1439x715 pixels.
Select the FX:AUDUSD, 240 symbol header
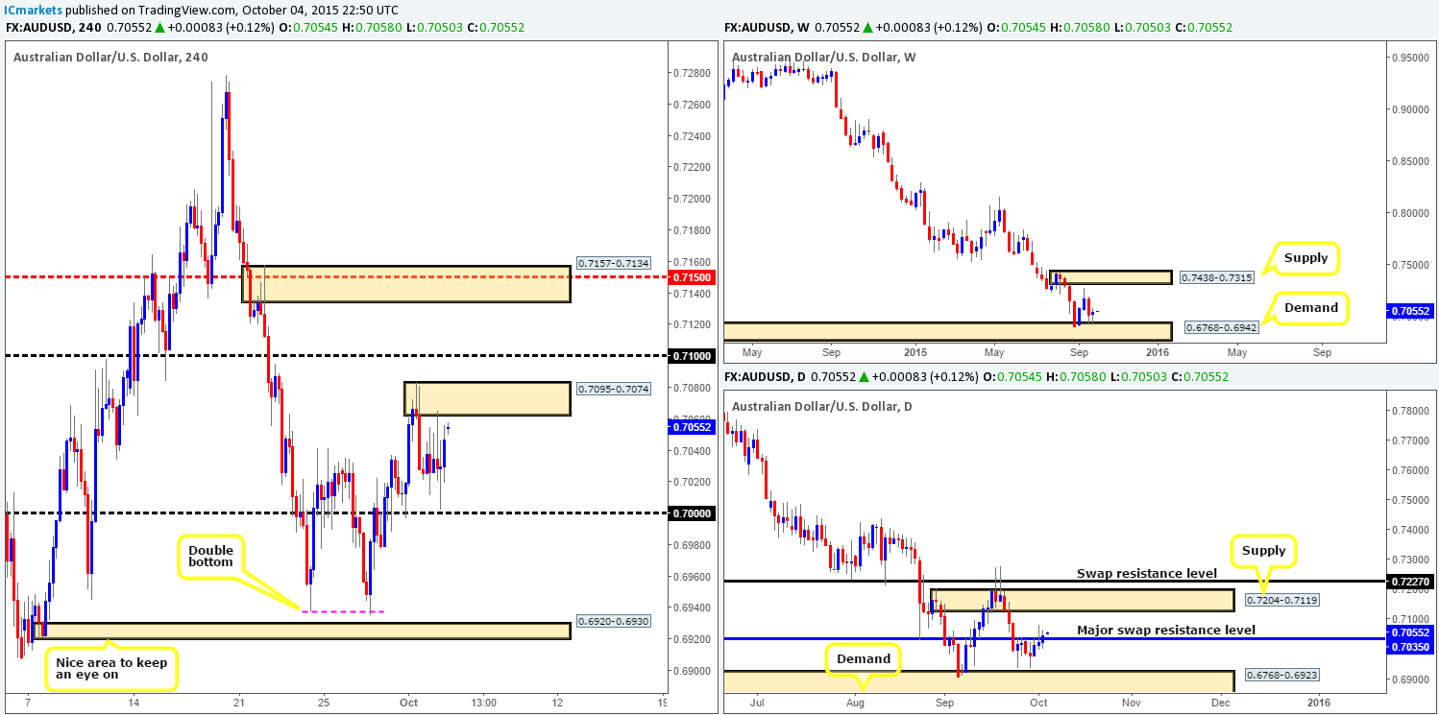(53, 28)
